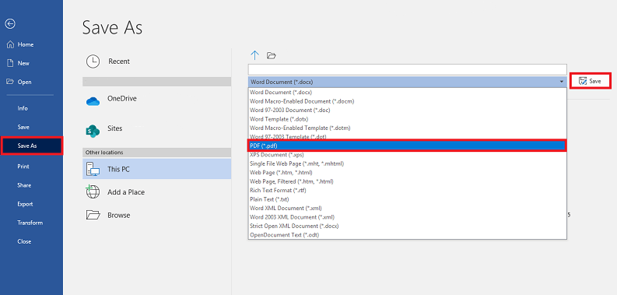Viewport: 617px width, 295px height.
Task: Click the SharePoint Sites icon
Action: [93, 131]
